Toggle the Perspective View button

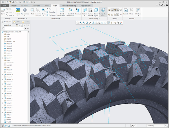(103, 12)
